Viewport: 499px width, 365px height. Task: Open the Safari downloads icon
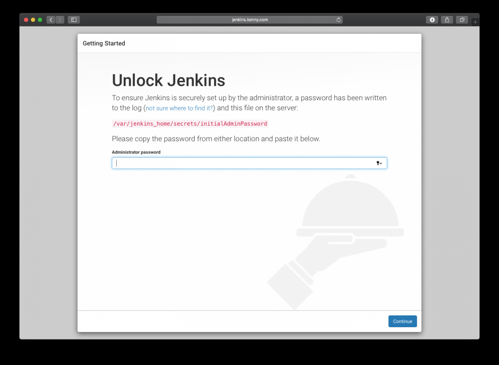point(432,20)
